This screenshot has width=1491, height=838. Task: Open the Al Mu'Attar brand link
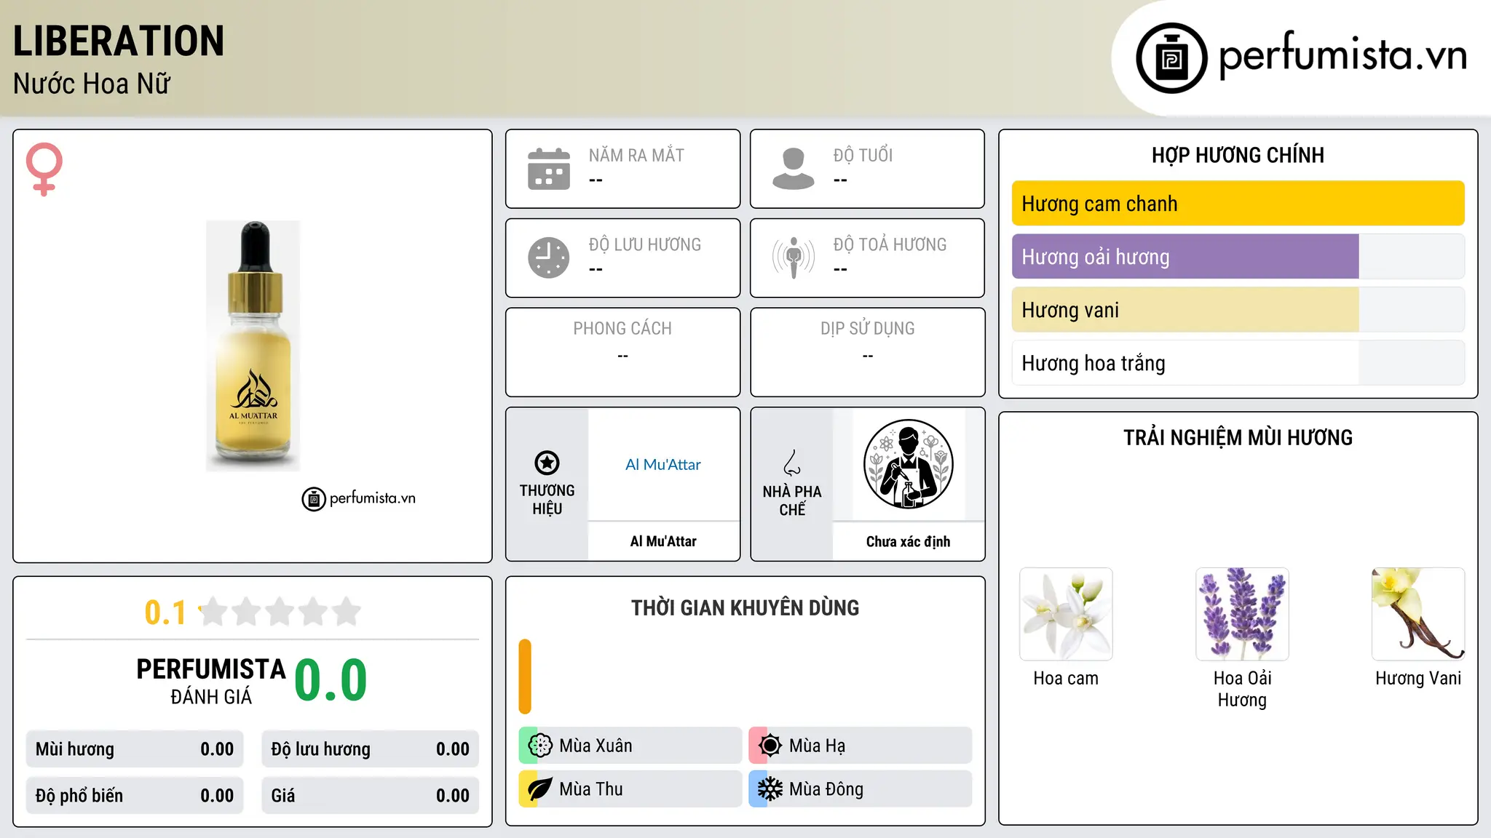coord(663,464)
